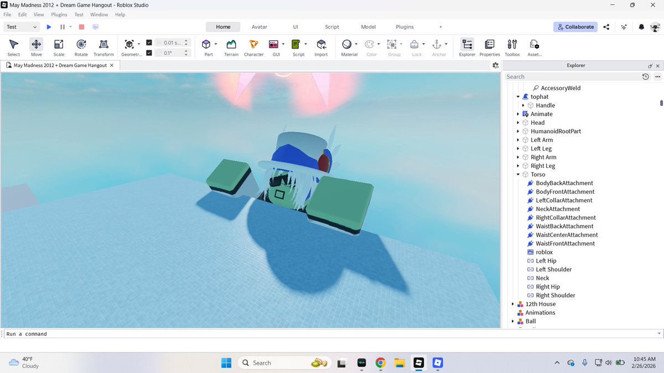
Task: Close the May Madness 2012 document tab
Action: click(112, 65)
